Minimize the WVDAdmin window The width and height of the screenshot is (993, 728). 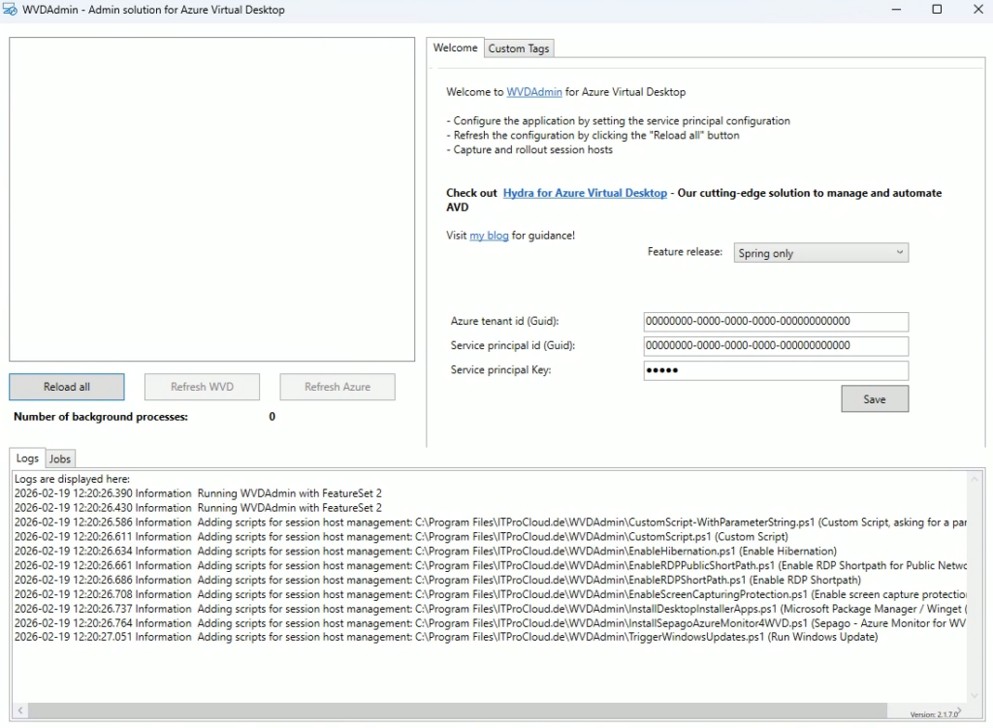(892, 10)
